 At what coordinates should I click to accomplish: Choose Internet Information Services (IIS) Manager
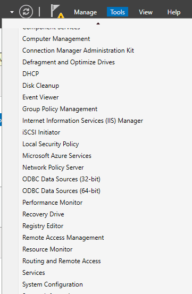coord(82,121)
